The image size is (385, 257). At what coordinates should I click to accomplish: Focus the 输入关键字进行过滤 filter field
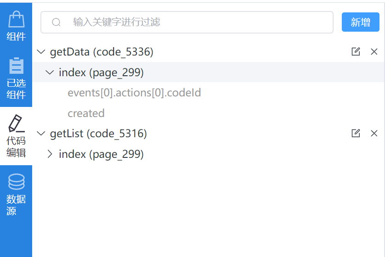pyautogui.click(x=198, y=22)
